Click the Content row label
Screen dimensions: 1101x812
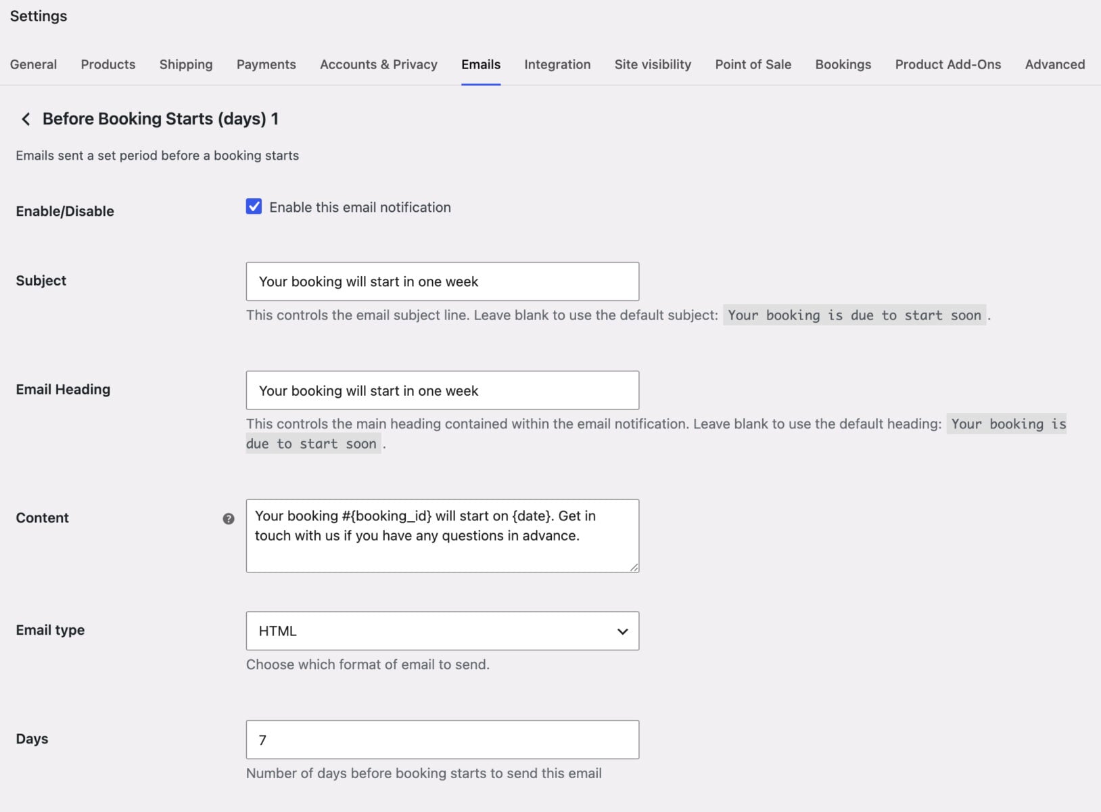[42, 518]
